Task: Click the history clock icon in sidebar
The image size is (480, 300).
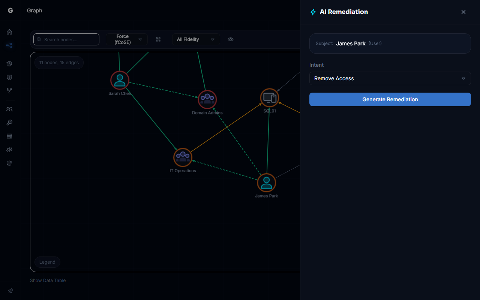Action: 9,64
